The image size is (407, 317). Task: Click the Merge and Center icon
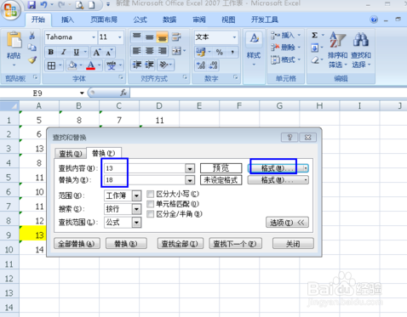tap(176, 51)
